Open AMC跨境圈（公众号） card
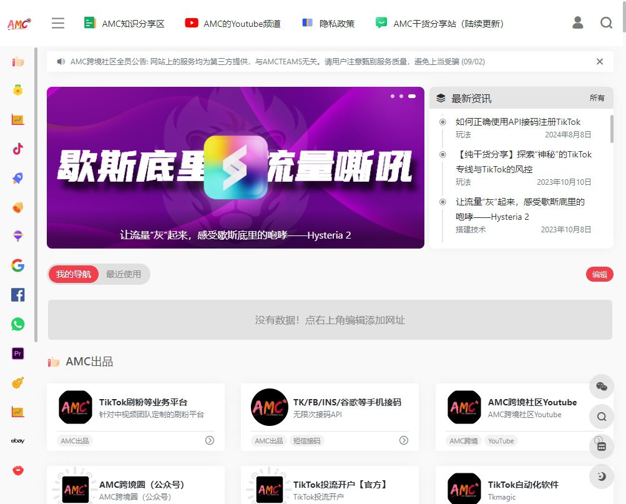The image size is (626, 504). pos(135,485)
